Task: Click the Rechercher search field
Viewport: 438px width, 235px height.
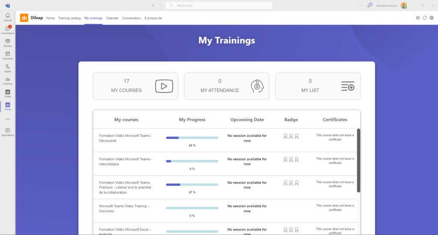Action: 219,5
